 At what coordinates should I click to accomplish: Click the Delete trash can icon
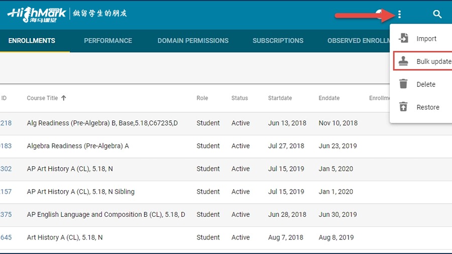pos(403,84)
